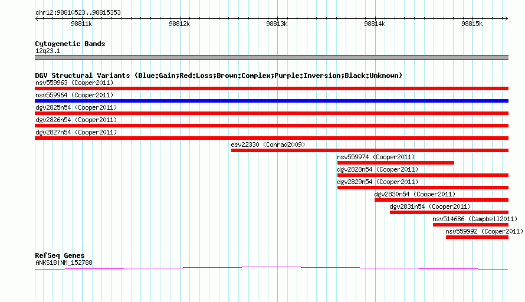Open the dgv2828n54 variant red bar

pyautogui.click(x=423, y=175)
